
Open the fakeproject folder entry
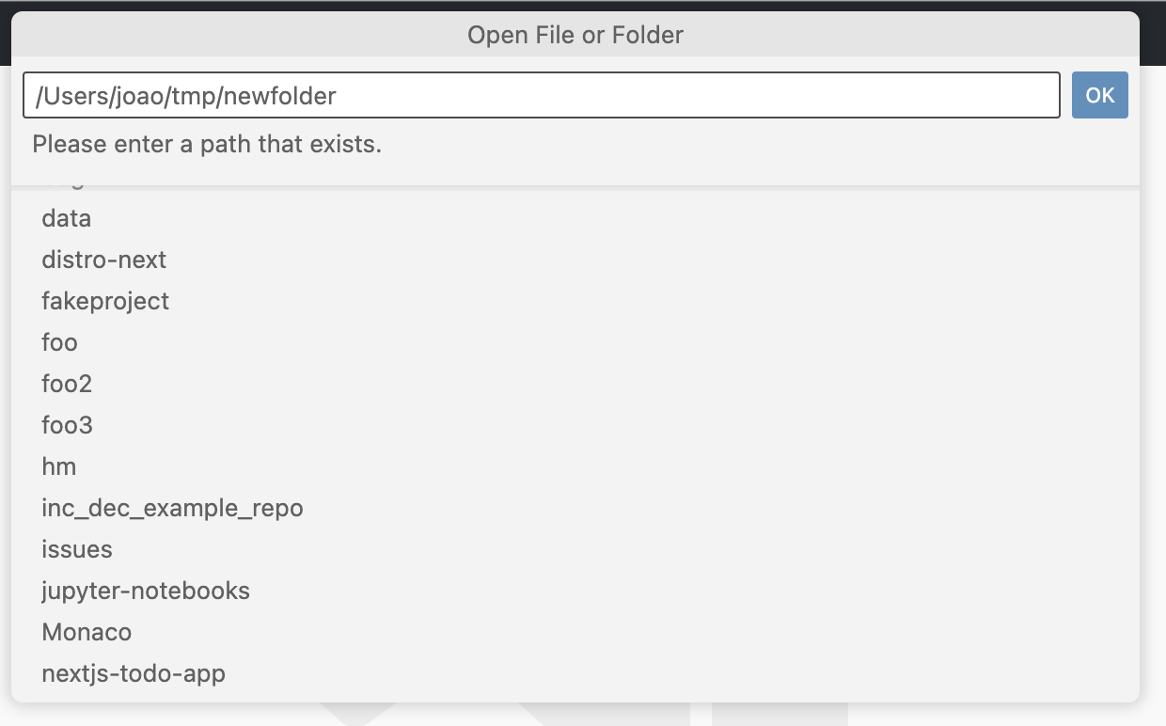click(105, 301)
